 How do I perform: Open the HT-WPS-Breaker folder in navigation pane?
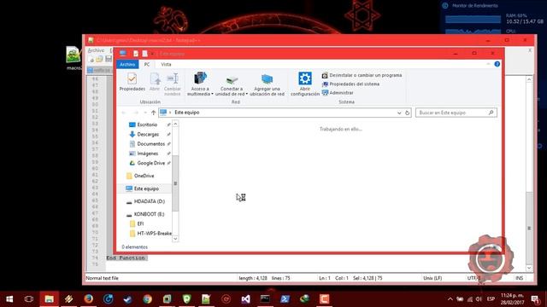(154, 233)
